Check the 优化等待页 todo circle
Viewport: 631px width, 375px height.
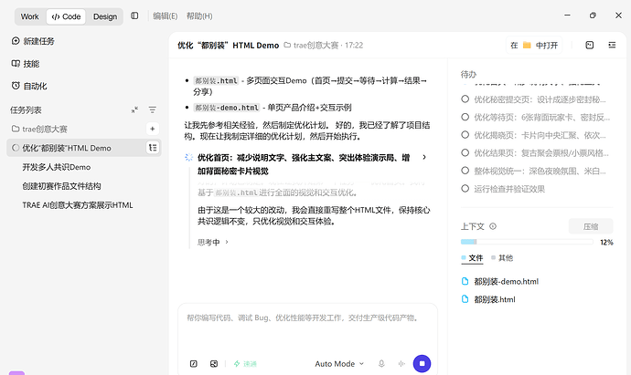point(465,117)
